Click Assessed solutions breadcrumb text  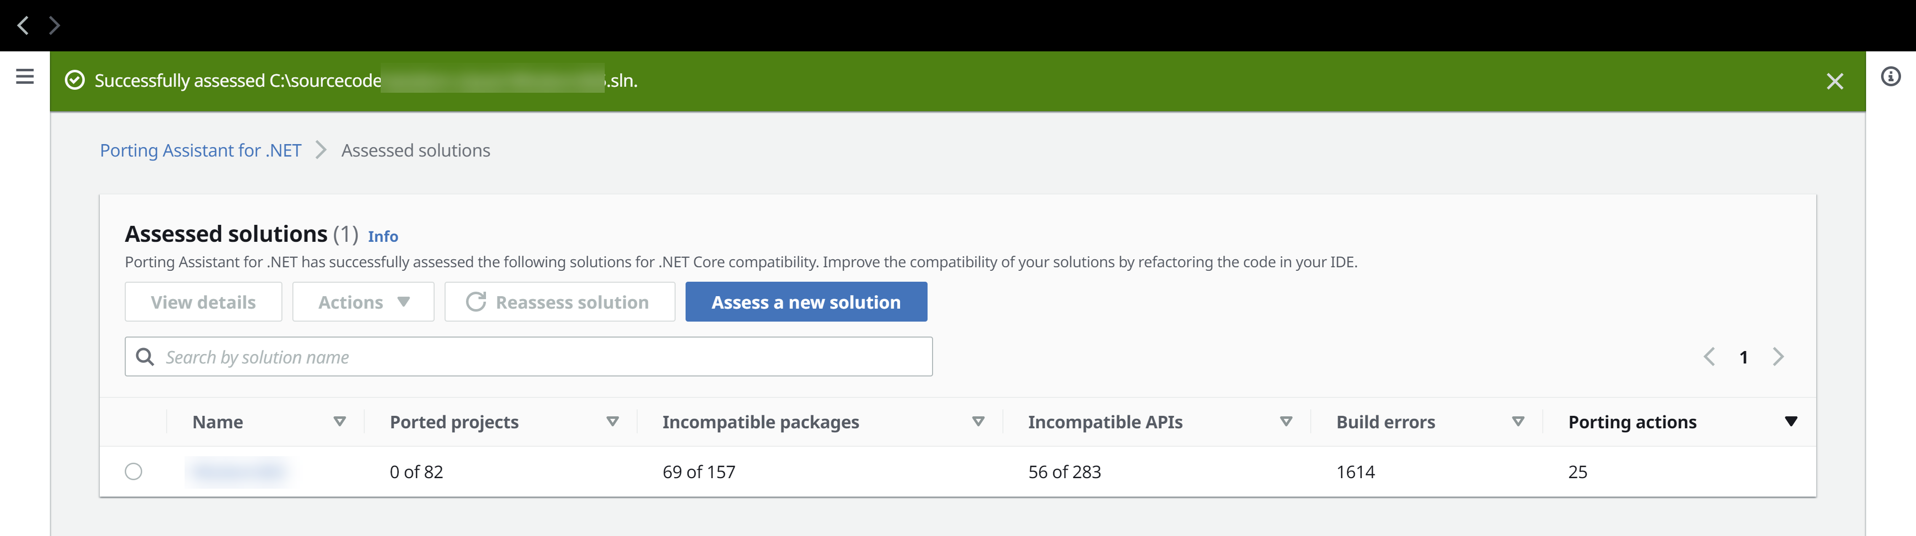click(x=416, y=150)
